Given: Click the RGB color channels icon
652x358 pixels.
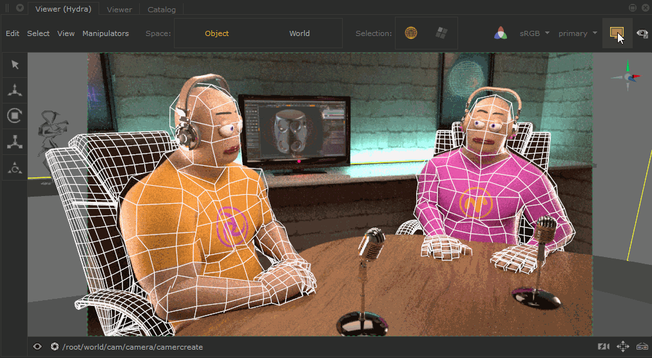Looking at the screenshot, I should coord(501,33).
